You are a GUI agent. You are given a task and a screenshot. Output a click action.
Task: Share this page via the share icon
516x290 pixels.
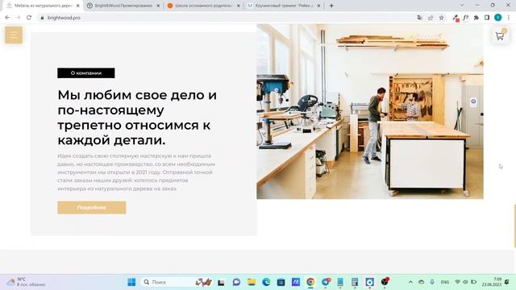431,18
